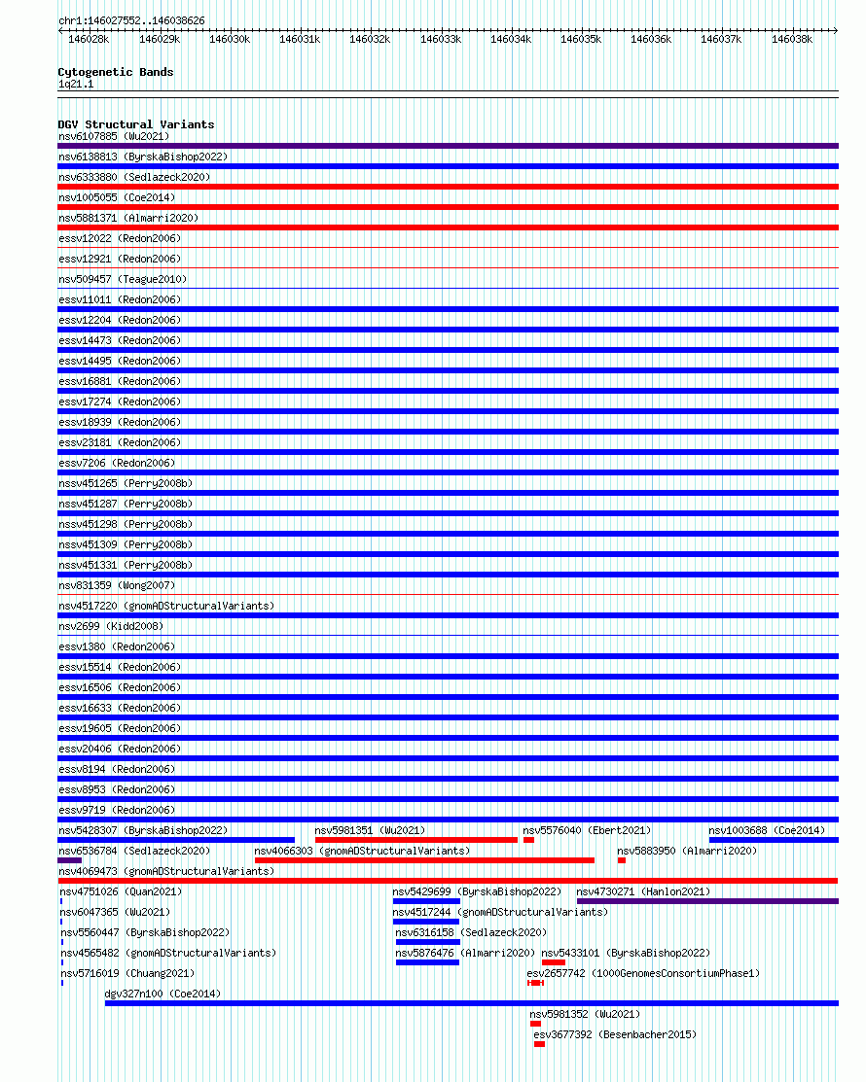This screenshot has height=1082, width=866.
Task: Click blue bar of nsv5876476 (Almarri2020)
Action: pos(427,962)
